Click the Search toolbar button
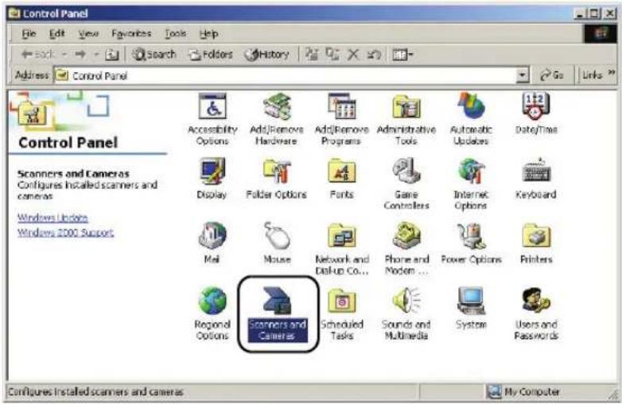Image resolution: width=622 pixels, height=404 pixels. [x=154, y=54]
